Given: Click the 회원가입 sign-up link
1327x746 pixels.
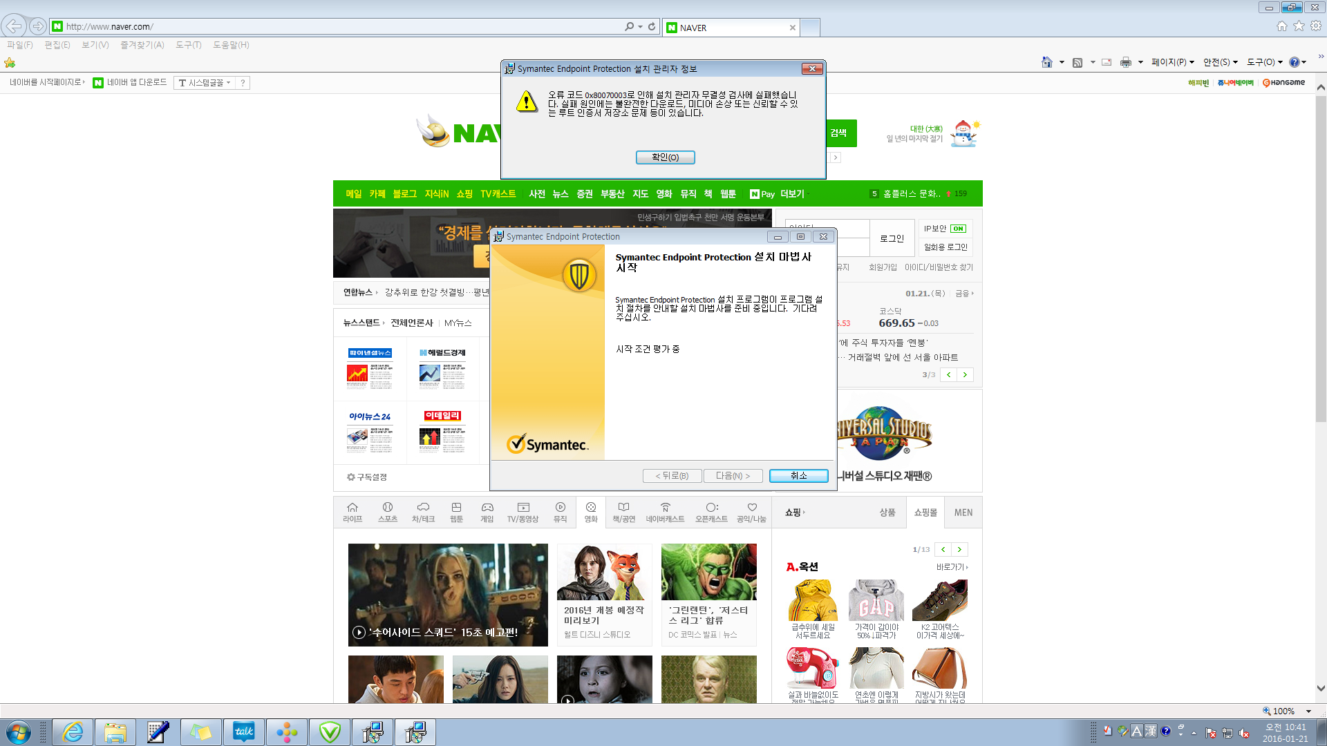Looking at the screenshot, I should (883, 267).
